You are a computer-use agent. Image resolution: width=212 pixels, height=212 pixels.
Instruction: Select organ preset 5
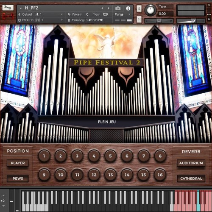point(110,156)
